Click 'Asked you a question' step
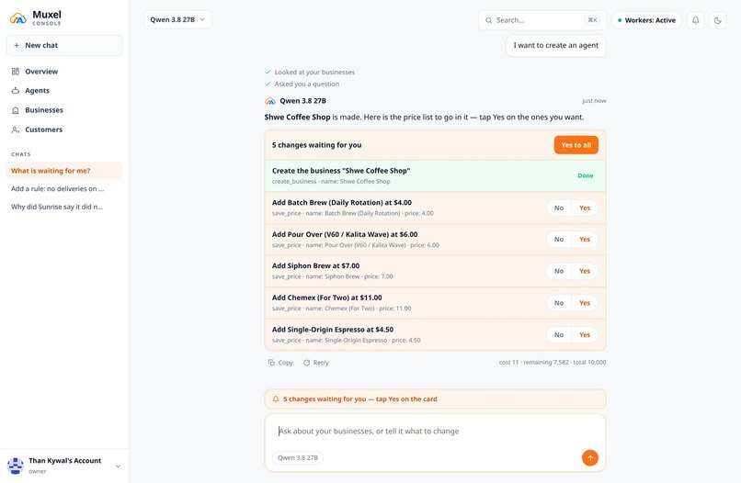The image size is (741, 483). pos(307,84)
